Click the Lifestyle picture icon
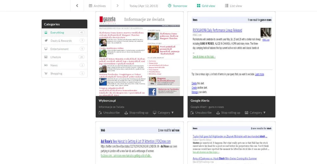This screenshot has width=317, height=164. point(46,57)
